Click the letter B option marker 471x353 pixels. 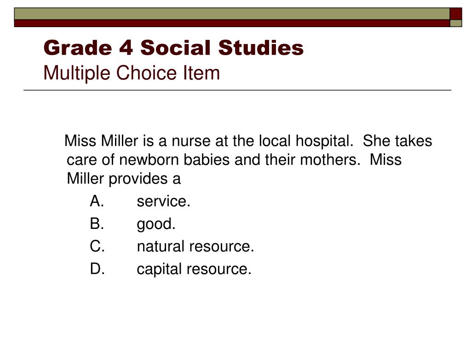[x=97, y=224]
